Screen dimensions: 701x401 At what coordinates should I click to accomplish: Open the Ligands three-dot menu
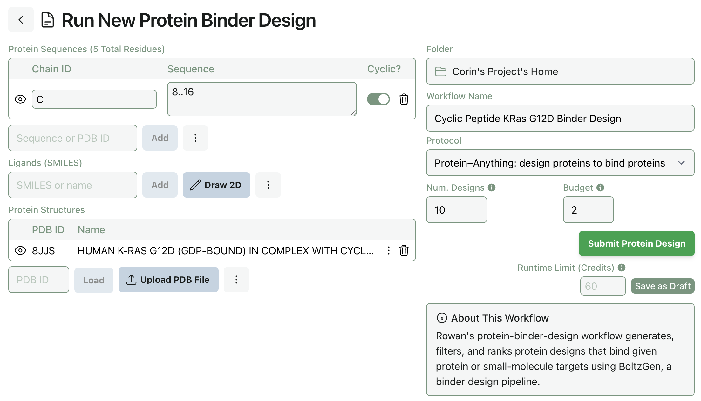pos(268,185)
